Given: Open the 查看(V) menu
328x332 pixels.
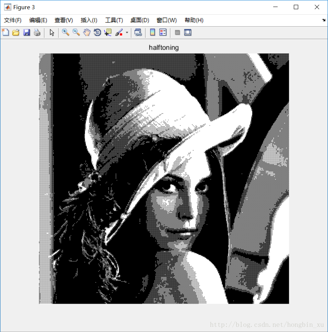Looking at the screenshot, I should (64, 20).
